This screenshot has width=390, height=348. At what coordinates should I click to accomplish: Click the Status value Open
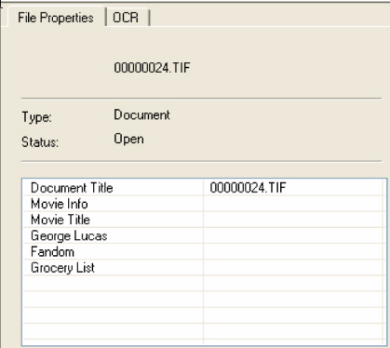[x=128, y=139]
